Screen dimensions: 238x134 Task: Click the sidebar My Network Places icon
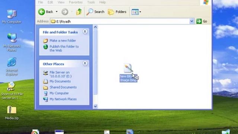(x=45, y=99)
